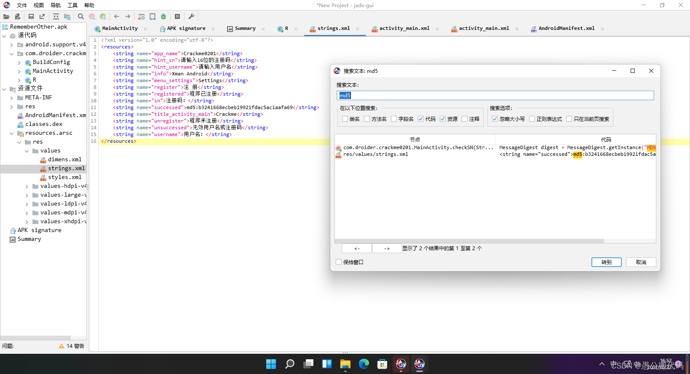Open comment search green magnifier icon

[103, 16]
